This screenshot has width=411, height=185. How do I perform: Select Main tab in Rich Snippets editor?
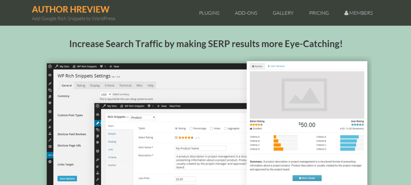(x=119, y=126)
